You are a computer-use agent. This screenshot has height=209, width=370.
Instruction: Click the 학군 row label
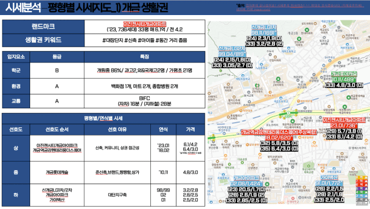click(16, 71)
